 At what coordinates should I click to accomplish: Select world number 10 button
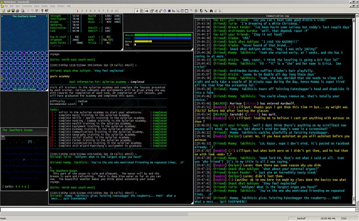[x=117, y=10]
